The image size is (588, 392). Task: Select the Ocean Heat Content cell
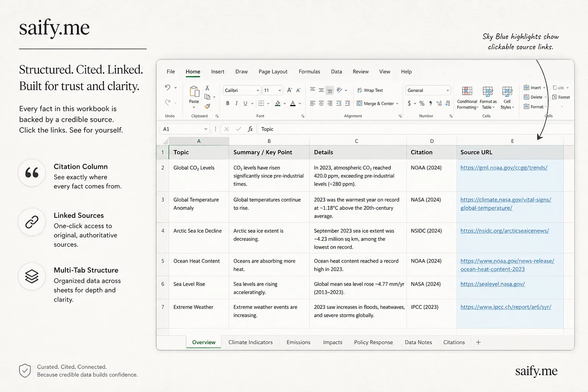tap(199, 265)
